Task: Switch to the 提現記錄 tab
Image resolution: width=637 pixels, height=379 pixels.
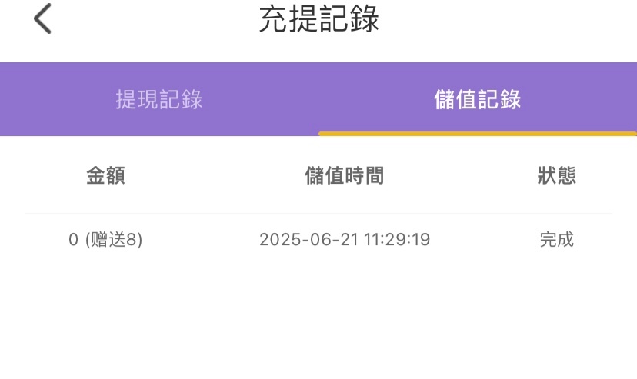Action: pyautogui.click(x=159, y=99)
